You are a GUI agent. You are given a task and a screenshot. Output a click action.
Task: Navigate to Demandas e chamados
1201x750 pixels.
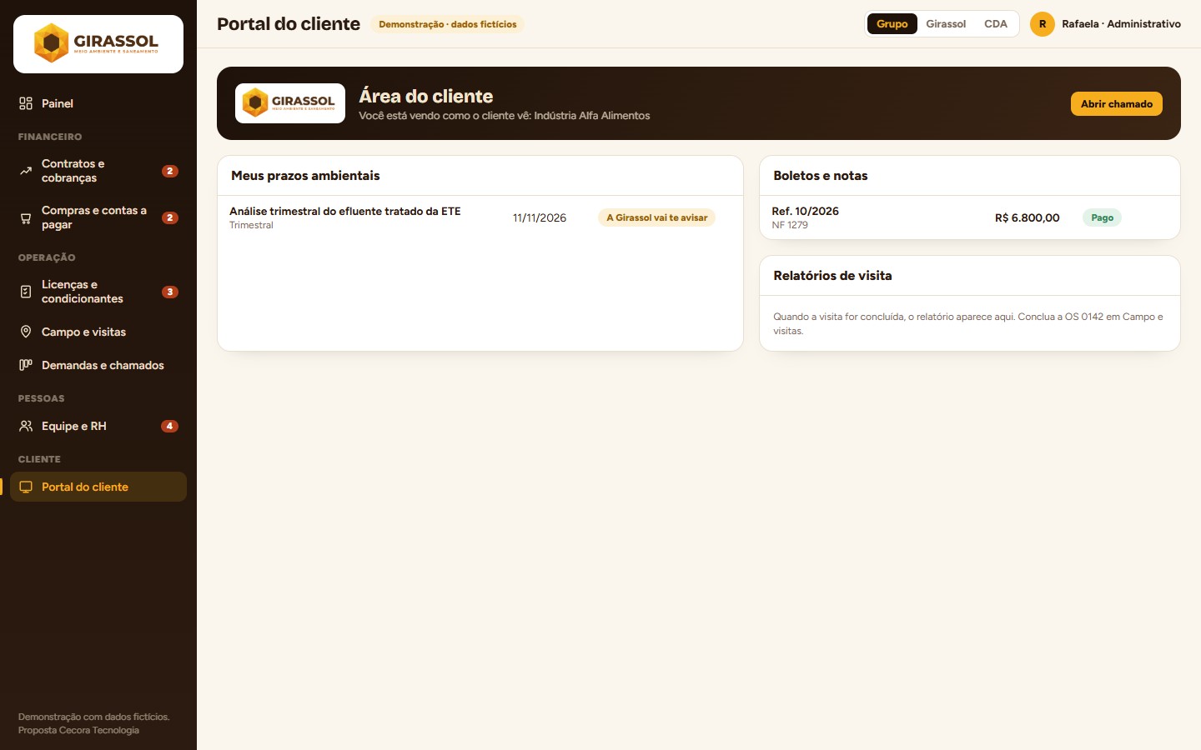coord(98,365)
